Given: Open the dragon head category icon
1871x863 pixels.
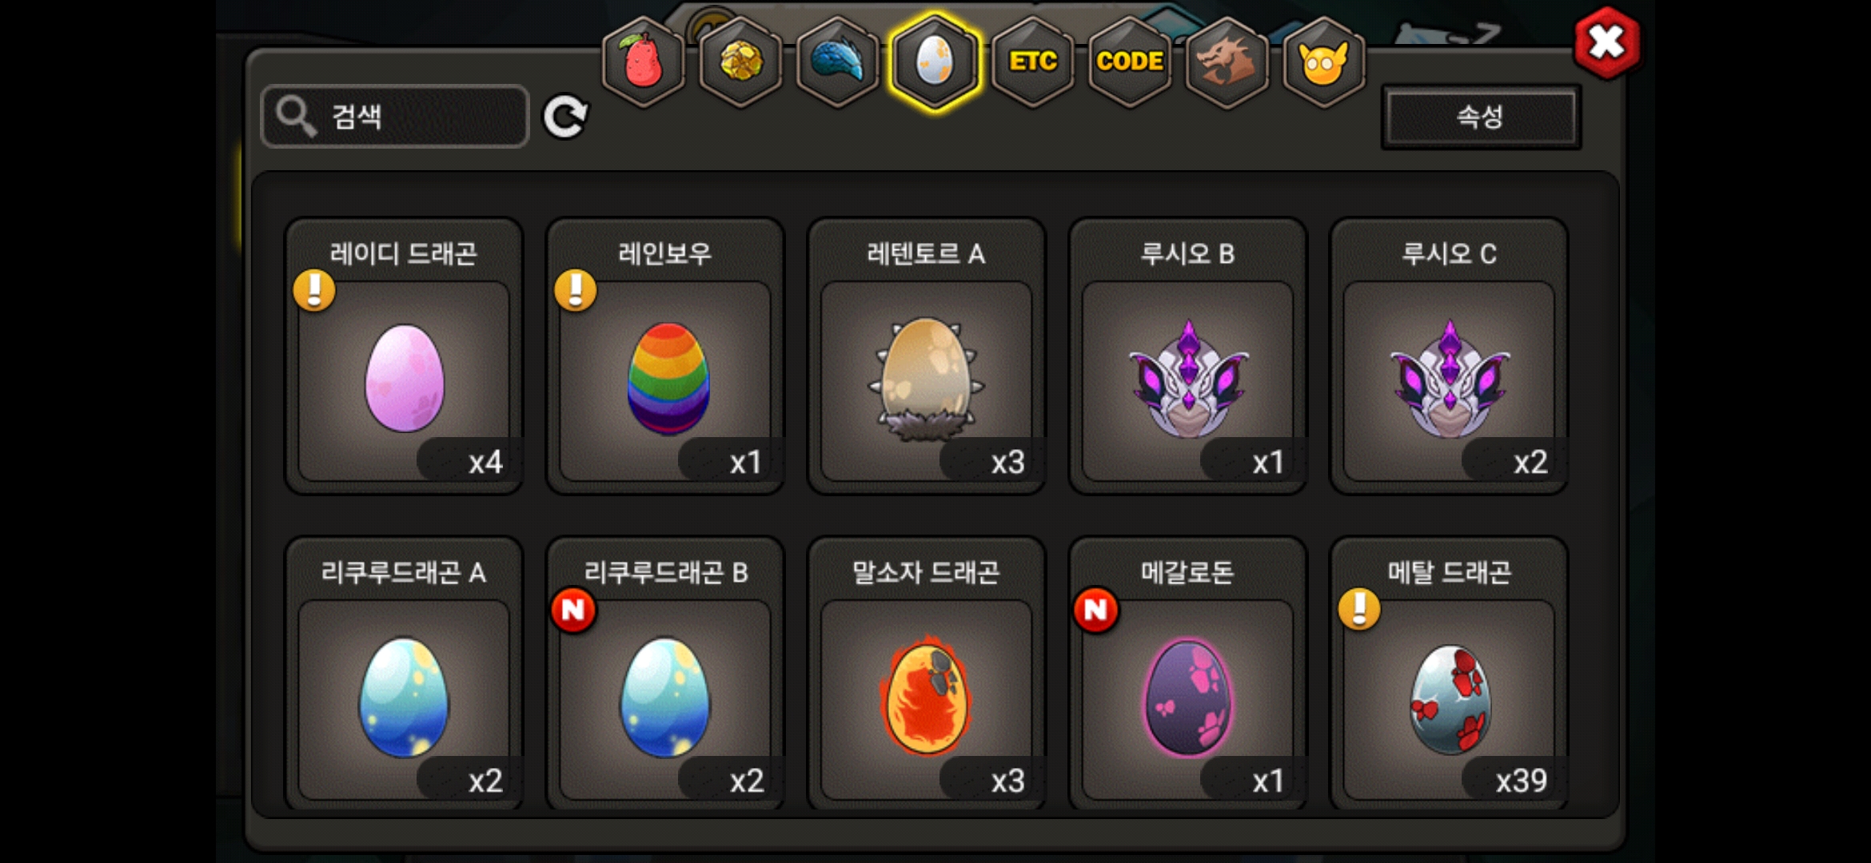Looking at the screenshot, I should tap(1227, 62).
